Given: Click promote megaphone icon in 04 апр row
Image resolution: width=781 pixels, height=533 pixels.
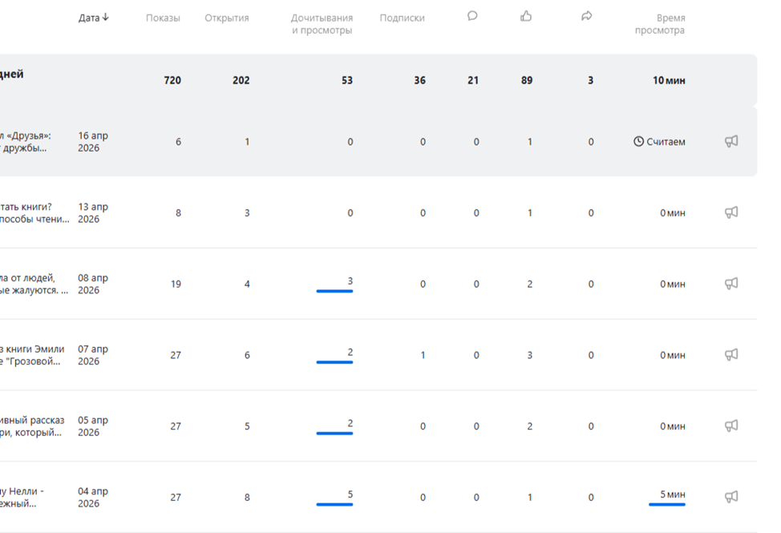Looking at the screenshot, I should pyautogui.click(x=731, y=497).
